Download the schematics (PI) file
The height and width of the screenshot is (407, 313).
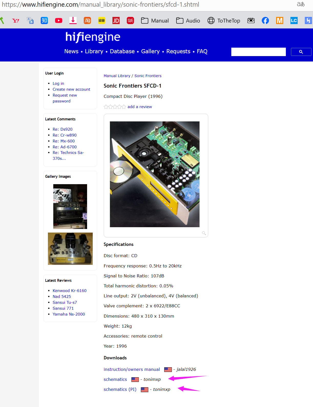pos(120,389)
